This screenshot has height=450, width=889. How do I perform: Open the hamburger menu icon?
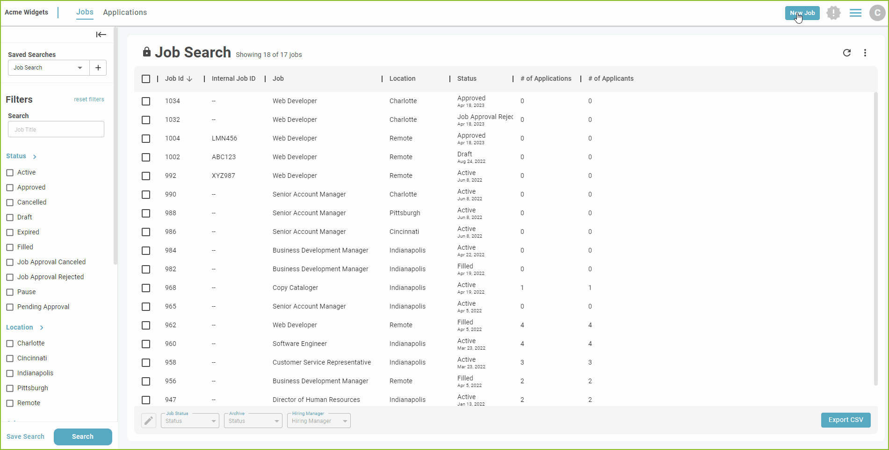click(x=855, y=13)
